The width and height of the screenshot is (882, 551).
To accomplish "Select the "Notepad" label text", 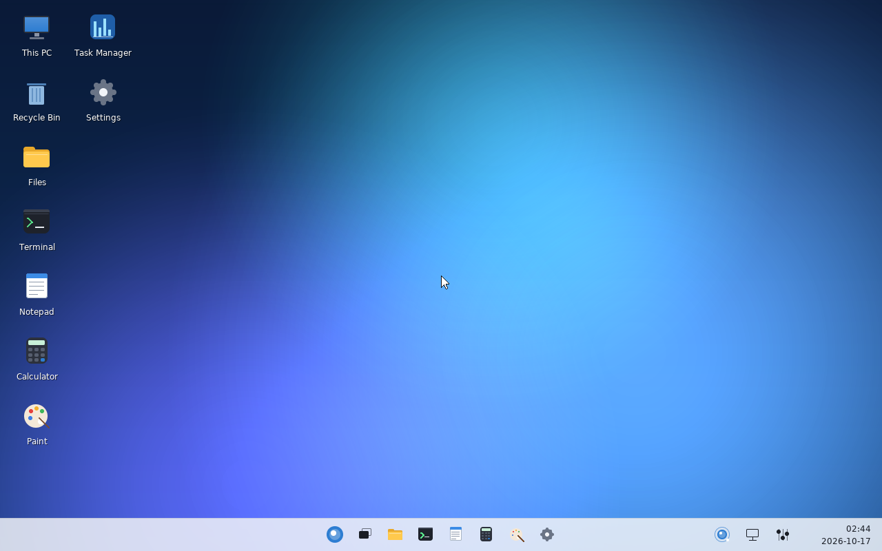I will pyautogui.click(x=37, y=312).
